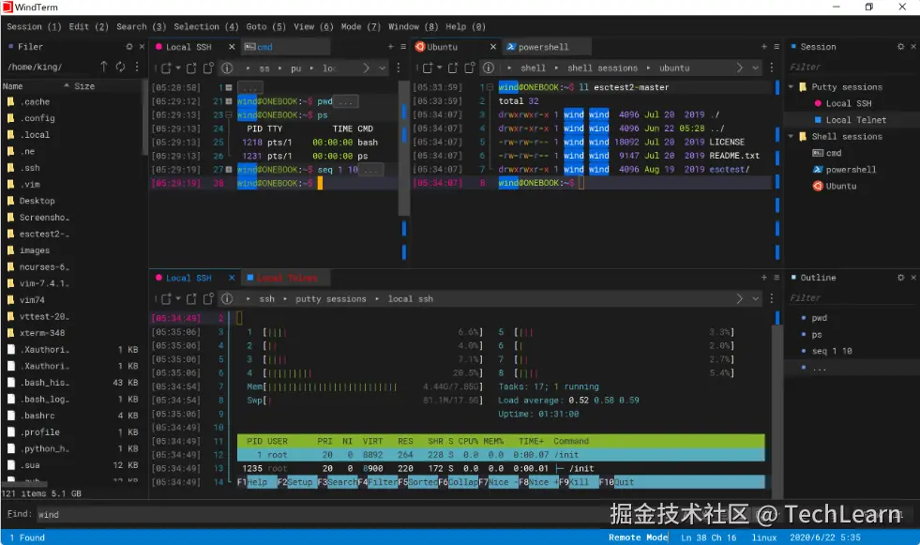Toggle fold marker on line 23 'ps'
Screen dimensions: 920x545
tap(229, 115)
